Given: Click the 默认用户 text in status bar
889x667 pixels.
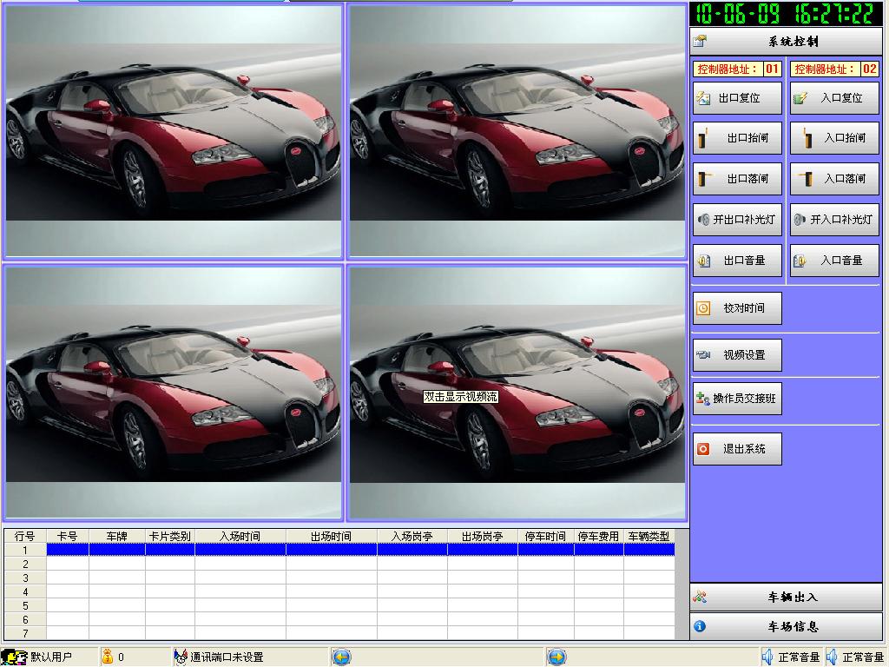Looking at the screenshot, I should 51,657.
